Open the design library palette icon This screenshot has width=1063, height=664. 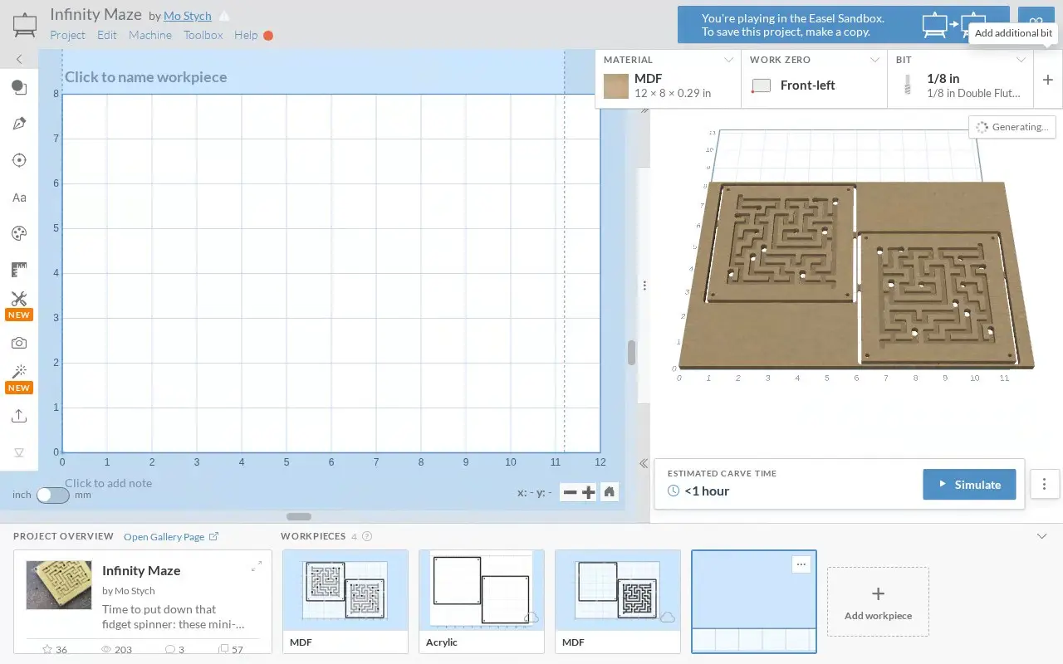(19, 233)
